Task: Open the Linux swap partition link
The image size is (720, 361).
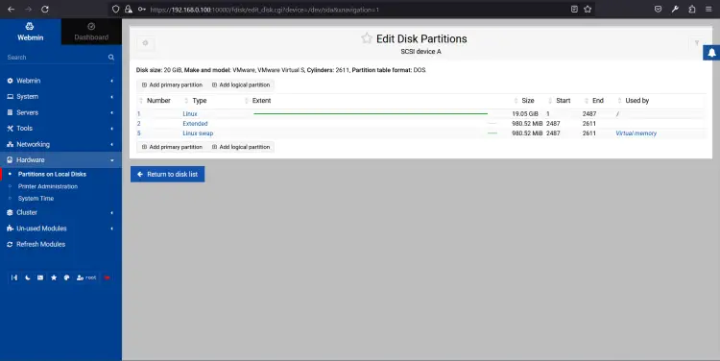Action: tap(198, 133)
